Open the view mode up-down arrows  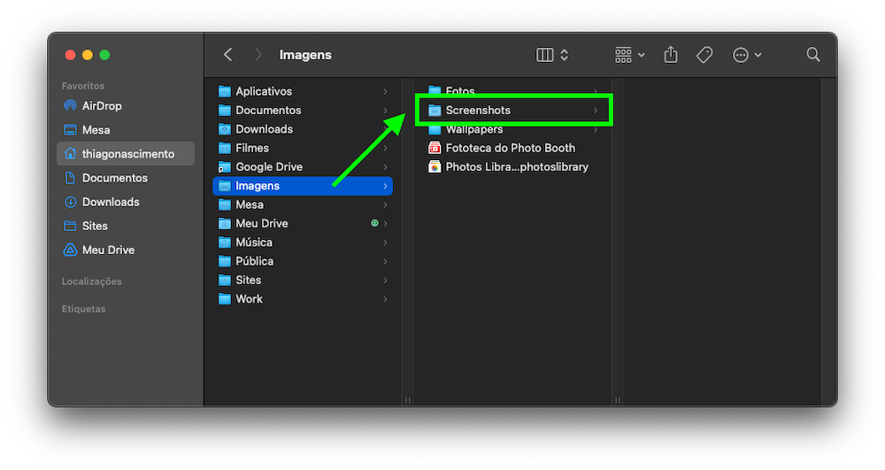click(564, 55)
